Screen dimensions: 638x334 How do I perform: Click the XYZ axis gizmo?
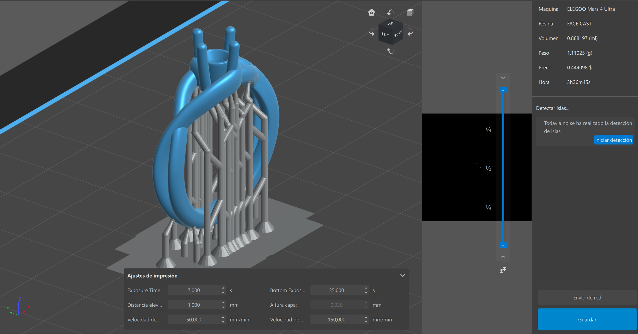[19, 307]
